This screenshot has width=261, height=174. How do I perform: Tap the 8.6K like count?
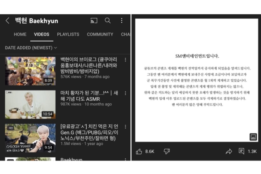tap(149, 152)
